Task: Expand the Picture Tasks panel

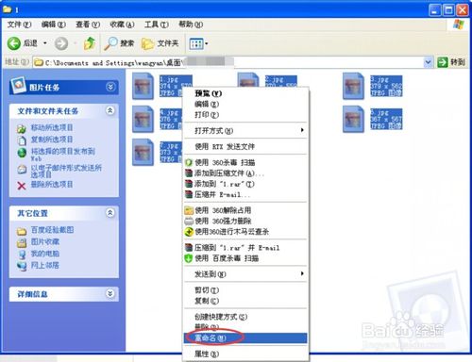Action: click(x=110, y=87)
